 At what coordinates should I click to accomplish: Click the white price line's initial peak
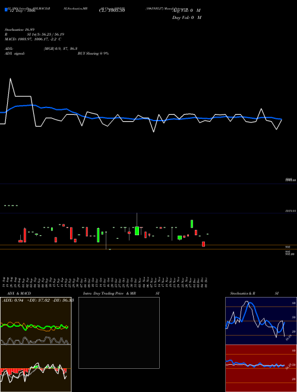[x=10, y=79]
